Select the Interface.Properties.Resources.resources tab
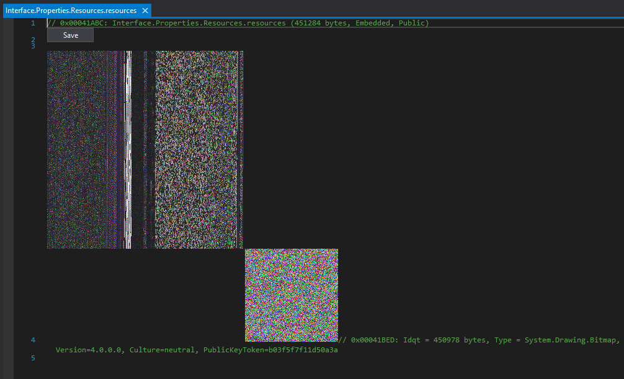Screen dimensions: 624x379 [71, 11]
